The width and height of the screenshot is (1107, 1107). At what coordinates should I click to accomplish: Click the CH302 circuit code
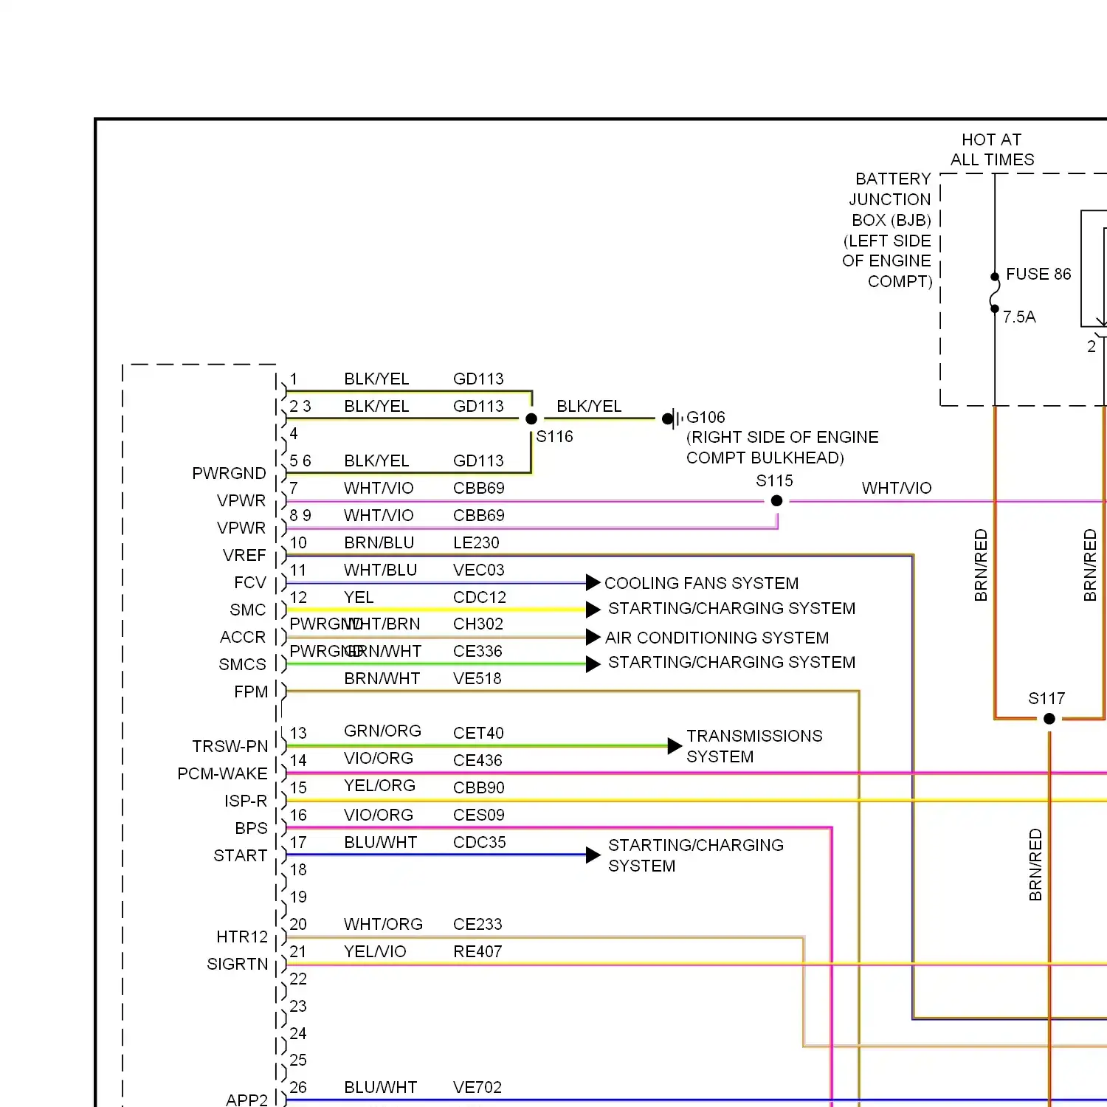pos(477,624)
